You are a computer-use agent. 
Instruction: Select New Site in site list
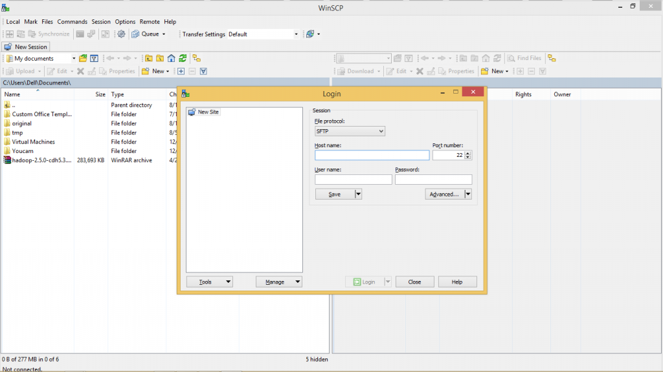pyautogui.click(x=203, y=112)
